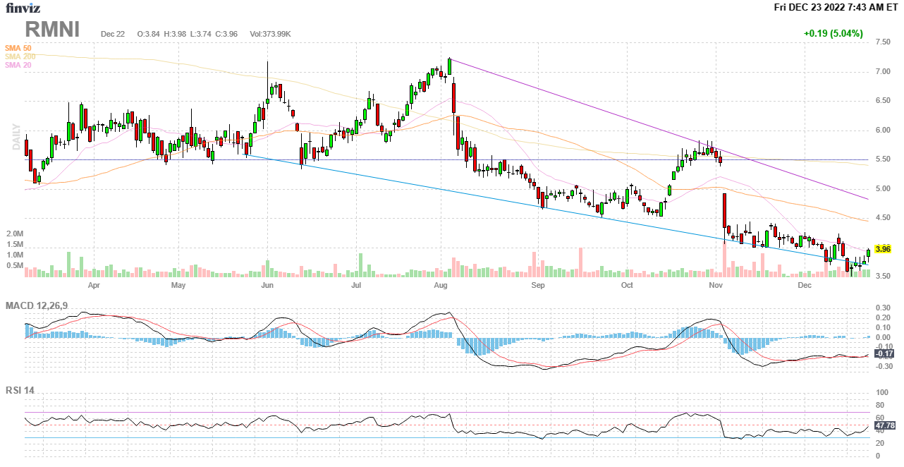Select the Apr marker on time axis

[93, 286]
